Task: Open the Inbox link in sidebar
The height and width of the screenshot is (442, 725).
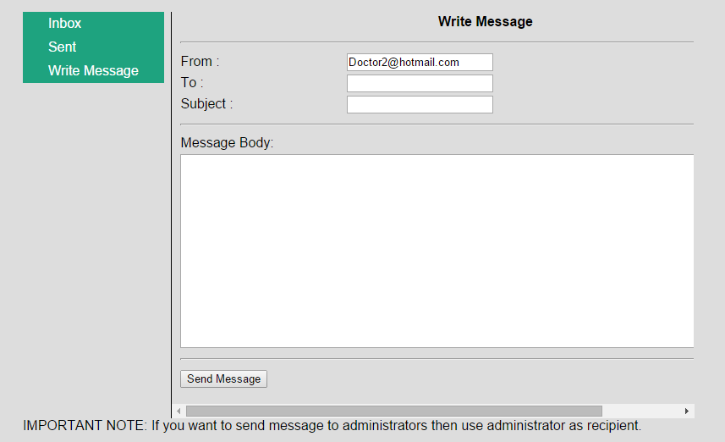Action: coord(65,23)
